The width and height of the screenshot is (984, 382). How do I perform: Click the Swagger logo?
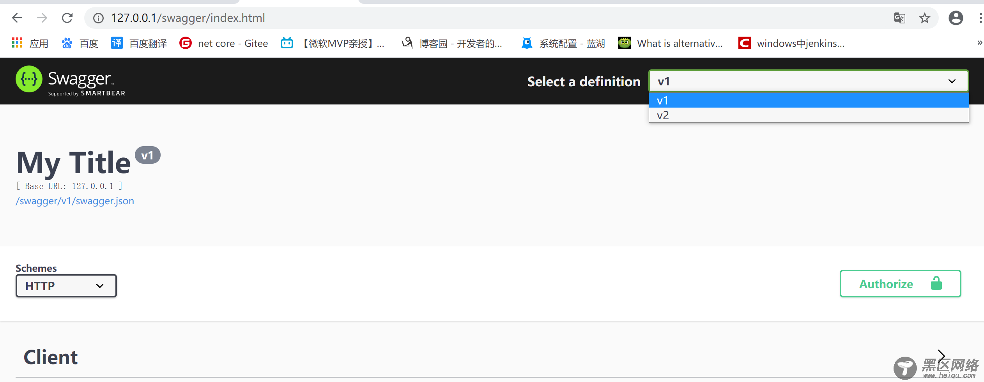pyautogui.click(x=70, y=81)
